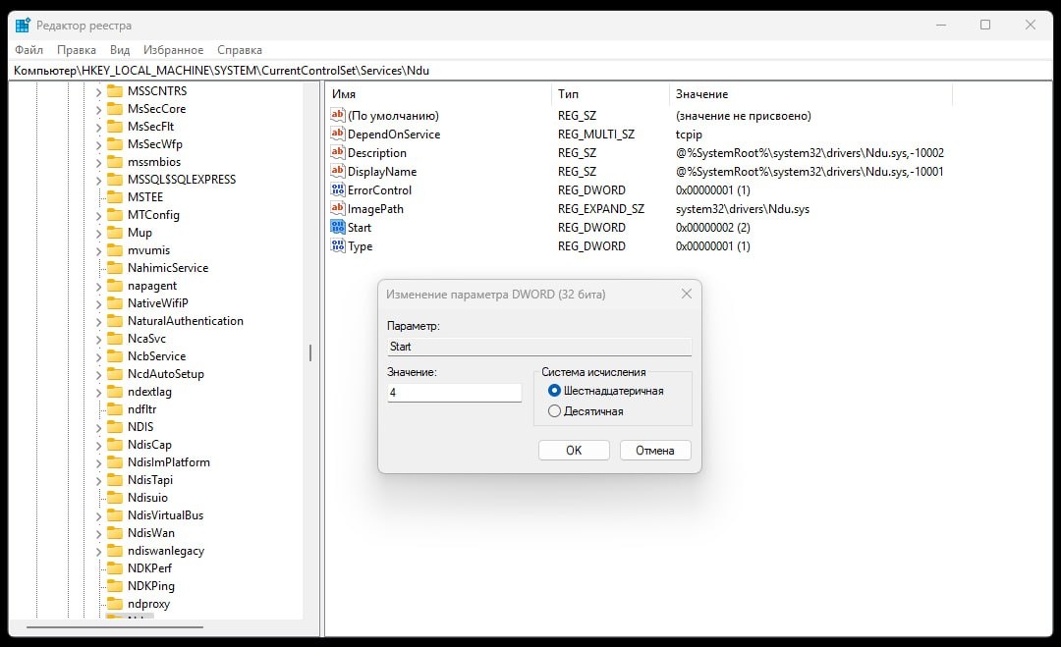This screenshot has height=647, width=1061.
Task: Open the Избранное menu
Action: tap(173, 49)
